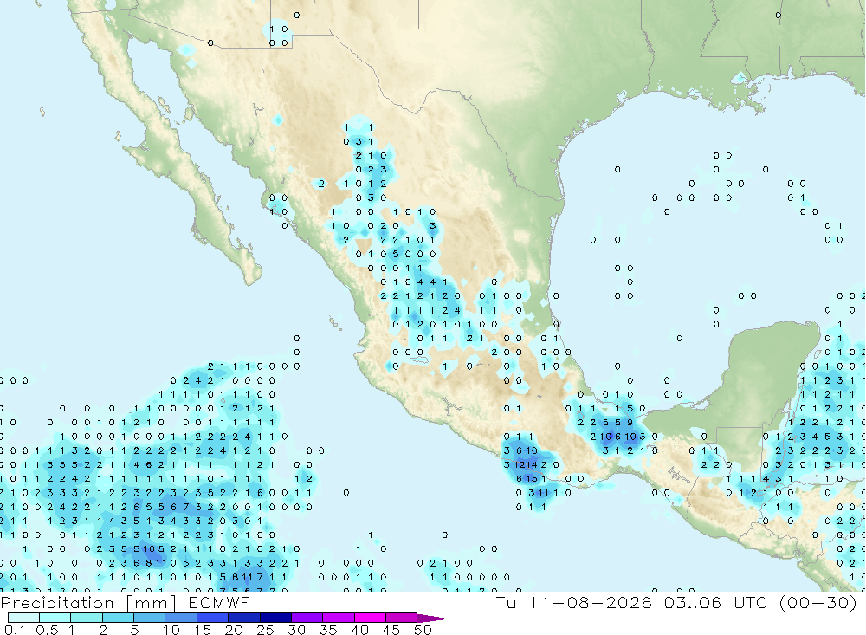Click the 0.5–1 mm legend color swatch
This screenshot has width=866, height=635.
pos(55,618)
